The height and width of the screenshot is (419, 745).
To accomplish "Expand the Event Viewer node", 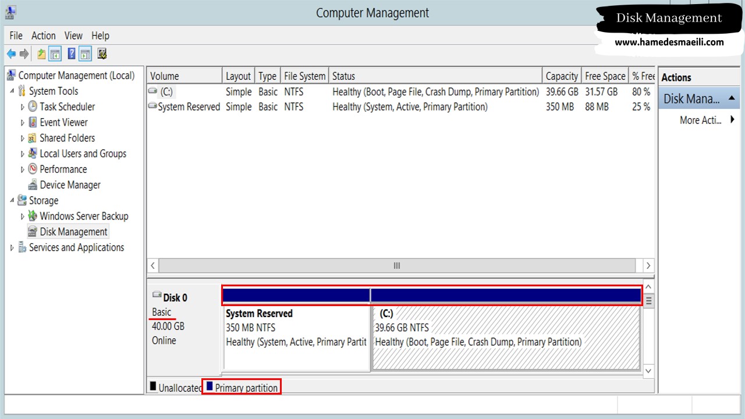I will (23, 123).
